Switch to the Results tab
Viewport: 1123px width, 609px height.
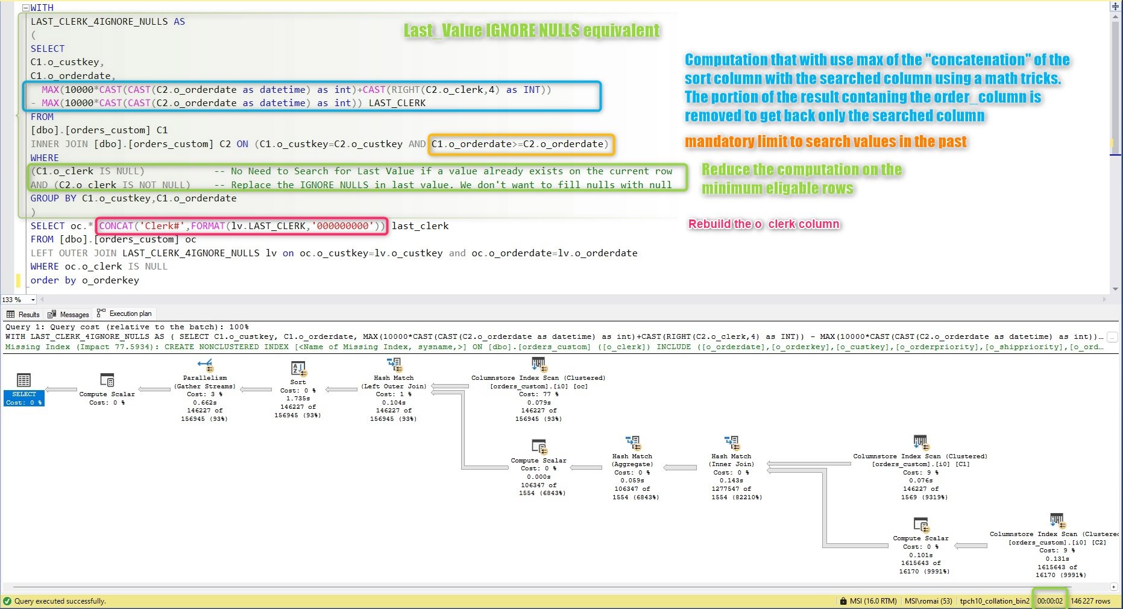[23, 314]
